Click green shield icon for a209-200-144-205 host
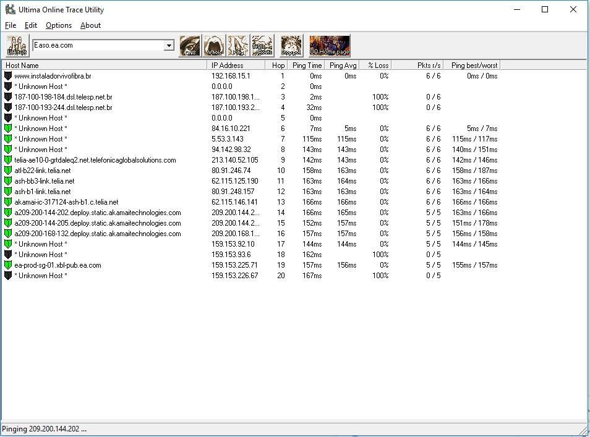Screen dimensions: 590x437 (x=8, y=223)
